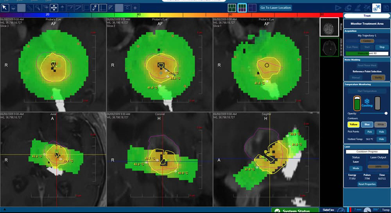
Task: Click the Monitor Treatment Area header
Action: click(367, 24)
